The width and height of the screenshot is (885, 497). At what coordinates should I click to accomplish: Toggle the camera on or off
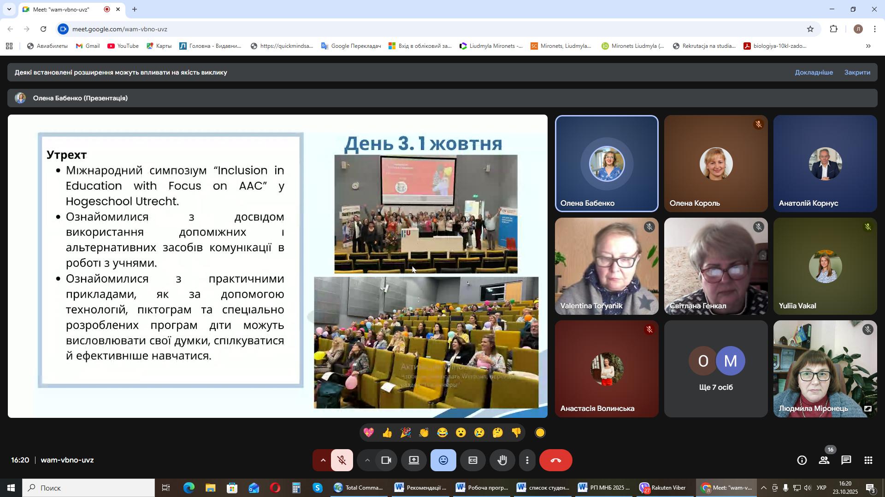[386, 461]
